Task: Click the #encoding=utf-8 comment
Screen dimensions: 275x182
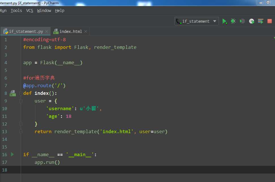Action: click(44, 39)
